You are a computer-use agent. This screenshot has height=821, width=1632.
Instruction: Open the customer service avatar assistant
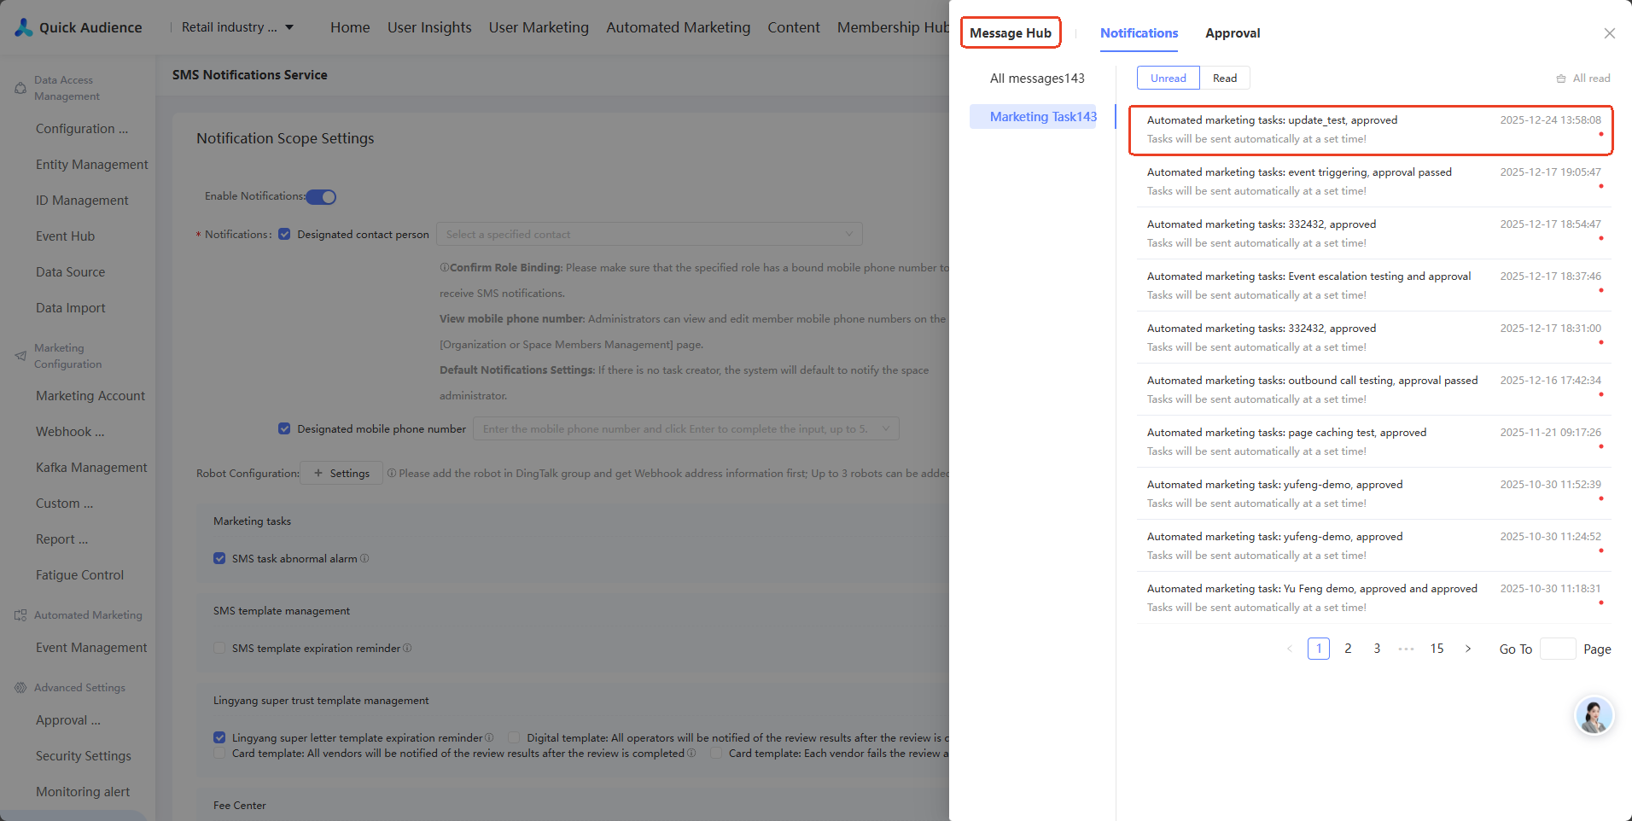1594,715
